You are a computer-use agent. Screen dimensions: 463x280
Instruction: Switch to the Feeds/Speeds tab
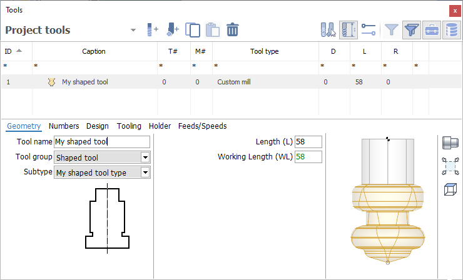(x=202, y=126)
